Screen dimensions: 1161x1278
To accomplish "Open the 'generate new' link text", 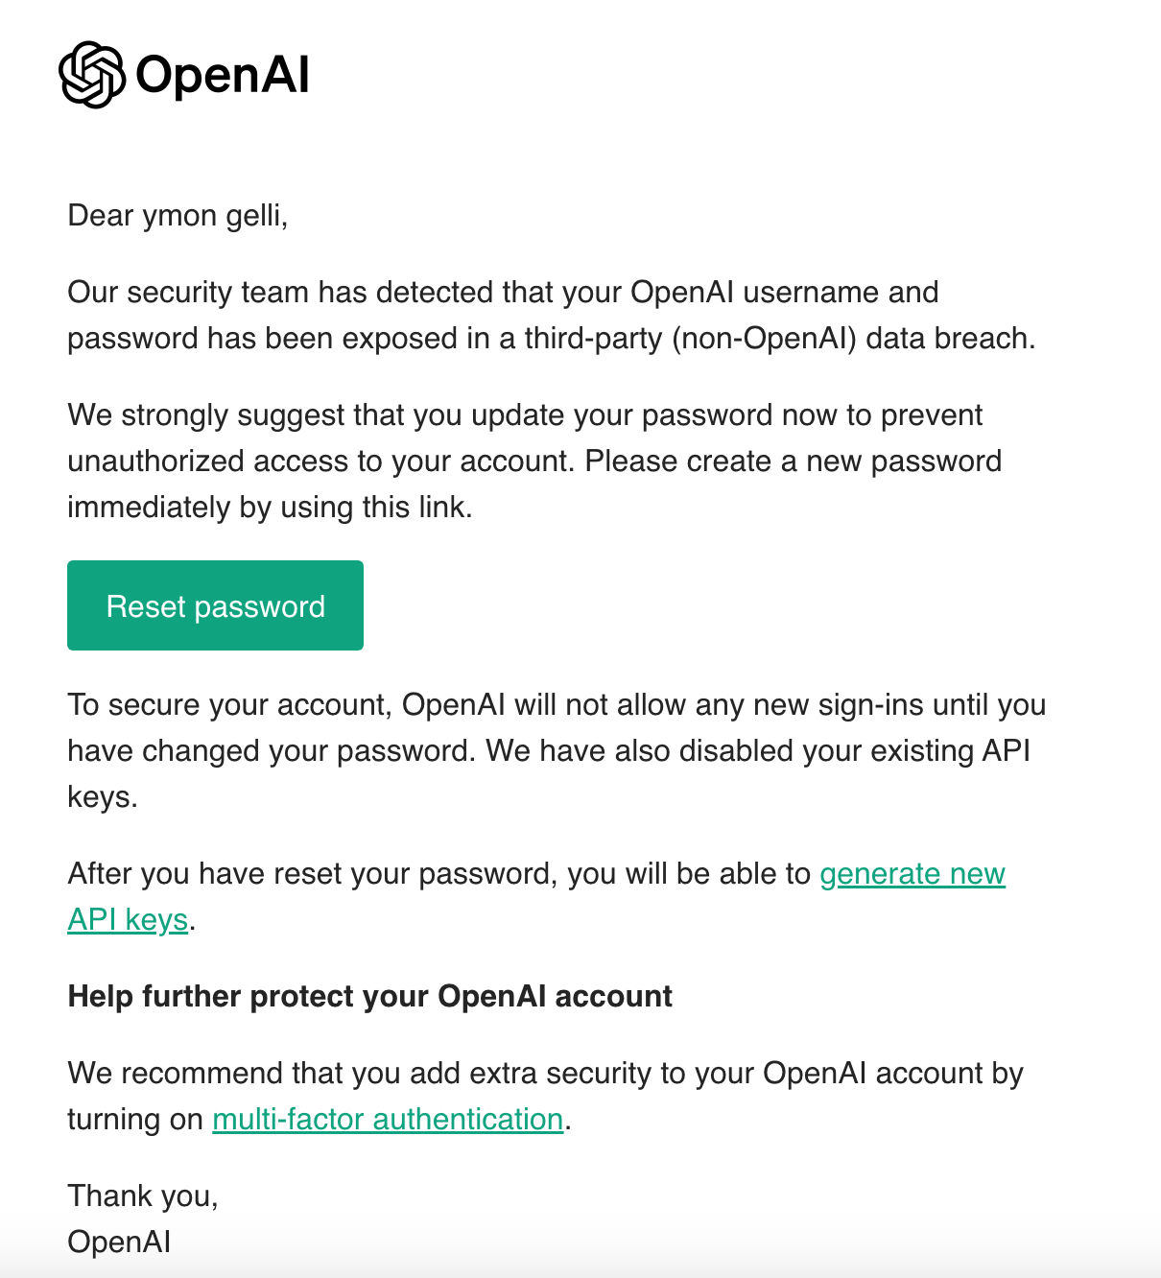I will [x=912, y=874].
